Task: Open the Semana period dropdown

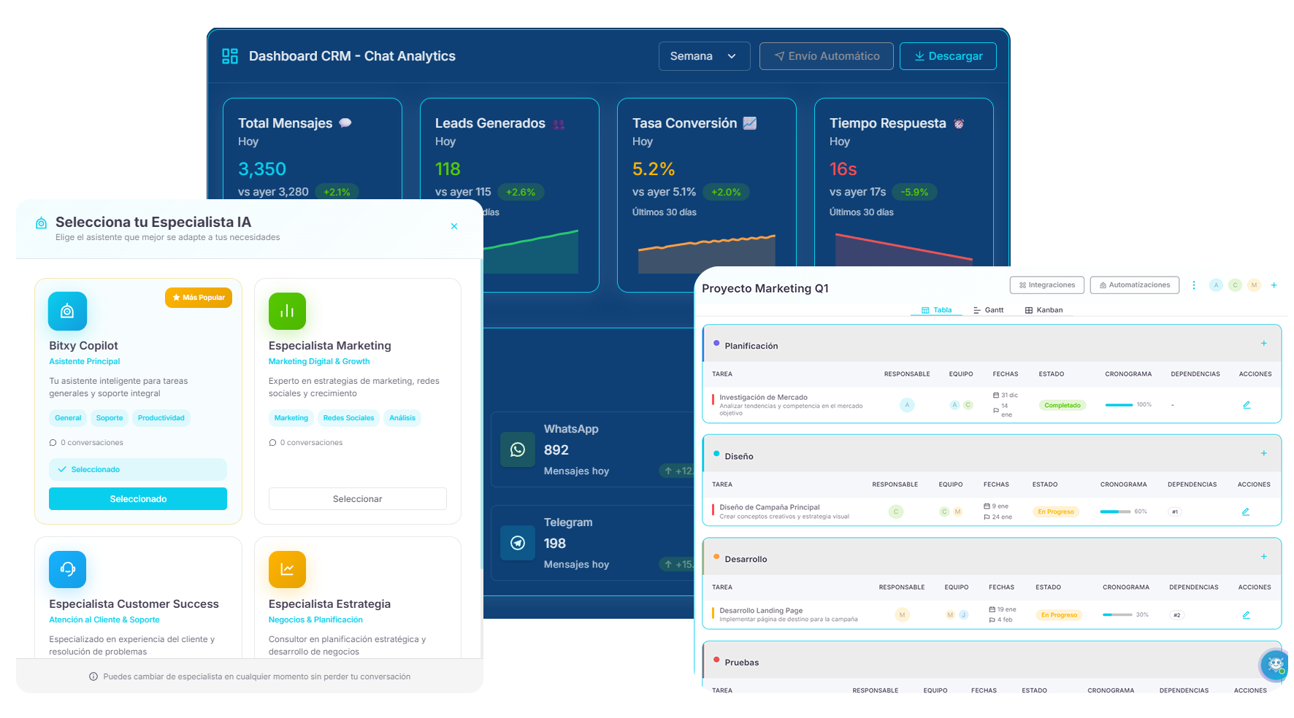Action: pos(704,56)
